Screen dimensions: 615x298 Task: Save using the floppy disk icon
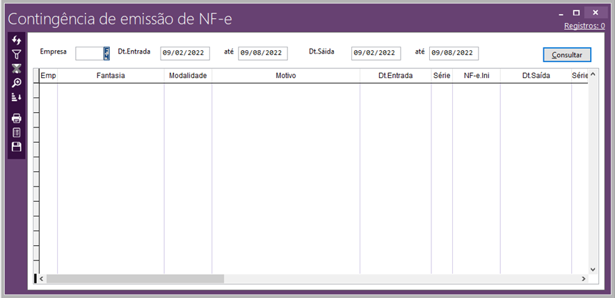tap(17, 146)
